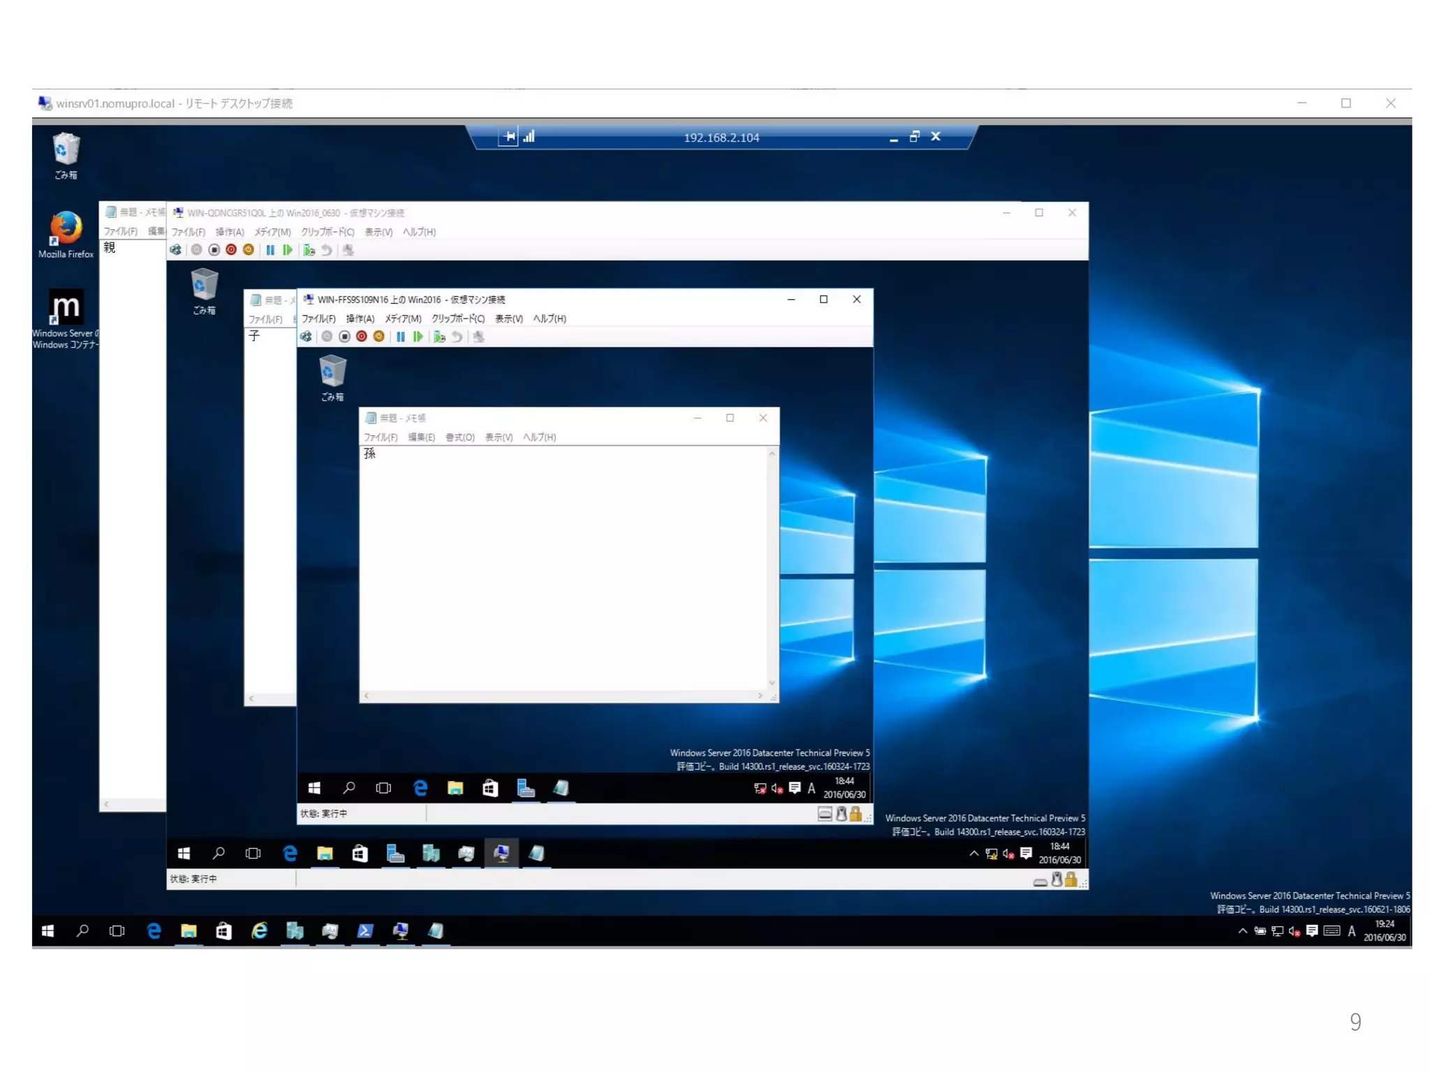Click Start button on innermost VM taskbar
The image size is (1430, 1073).
pos(314,789)
